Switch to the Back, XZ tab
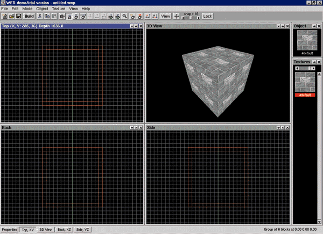This screenshot has height=234, width=323. 64,230
